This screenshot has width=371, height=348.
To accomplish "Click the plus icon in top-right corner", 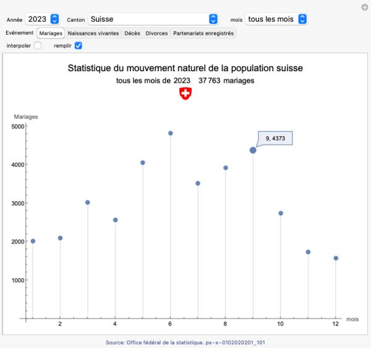I will 365,7.
